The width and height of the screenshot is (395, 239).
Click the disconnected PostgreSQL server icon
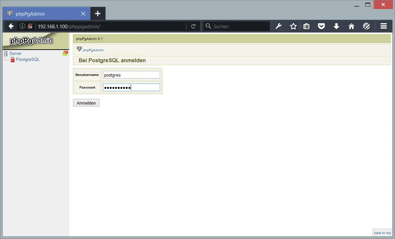click(x=13, y=60)
